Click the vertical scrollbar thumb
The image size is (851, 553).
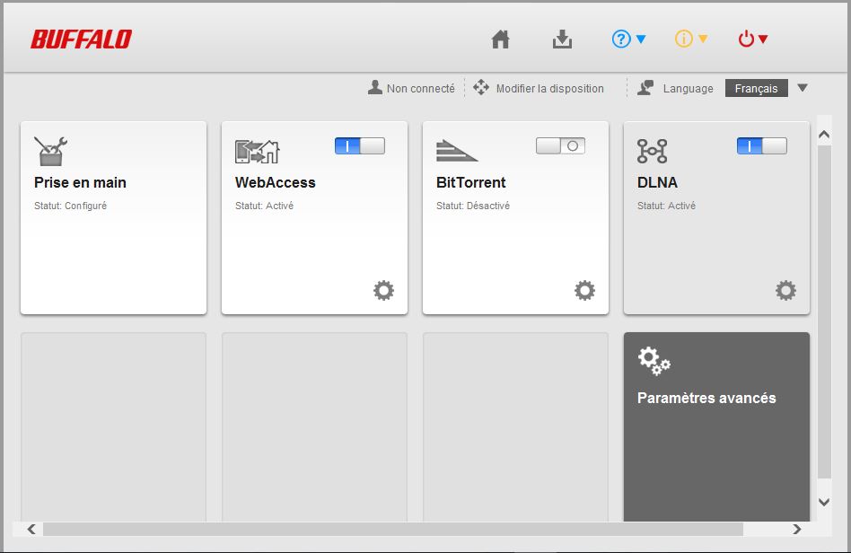click(x=824, y=312)
